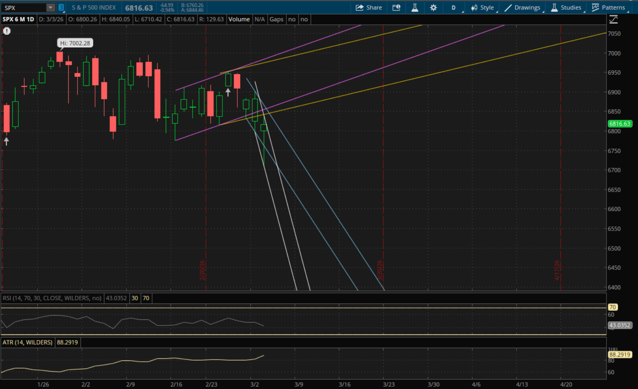Click the exclamation warning icon on chart
This screenshot has height=389, width=638.
click(7, 31)
